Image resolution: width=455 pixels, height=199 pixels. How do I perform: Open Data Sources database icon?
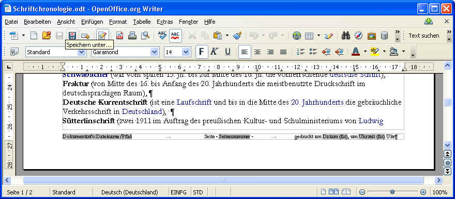coord(385,36)
